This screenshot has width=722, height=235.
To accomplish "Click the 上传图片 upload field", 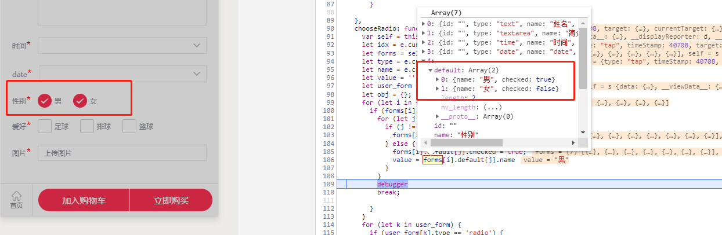I will point(122,153).
